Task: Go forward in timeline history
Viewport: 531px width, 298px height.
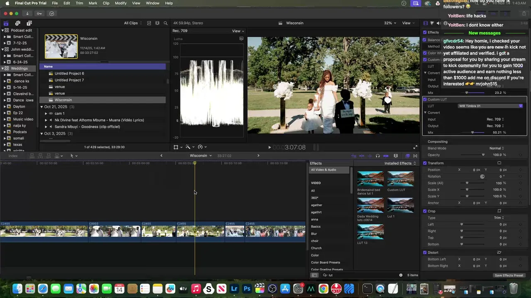Action: tap(258, 156)
